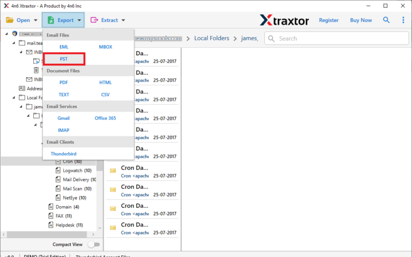Click the yellow Open folder icon
The width and height of the screenshot is (412, 257).
(x=10, y=20)
